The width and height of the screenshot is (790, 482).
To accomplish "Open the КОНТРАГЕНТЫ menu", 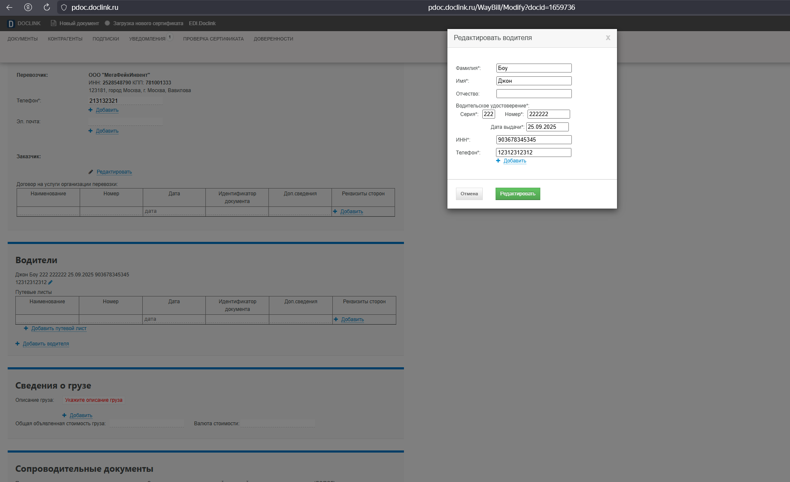I will pyautogui.click(x=65, y=39).
